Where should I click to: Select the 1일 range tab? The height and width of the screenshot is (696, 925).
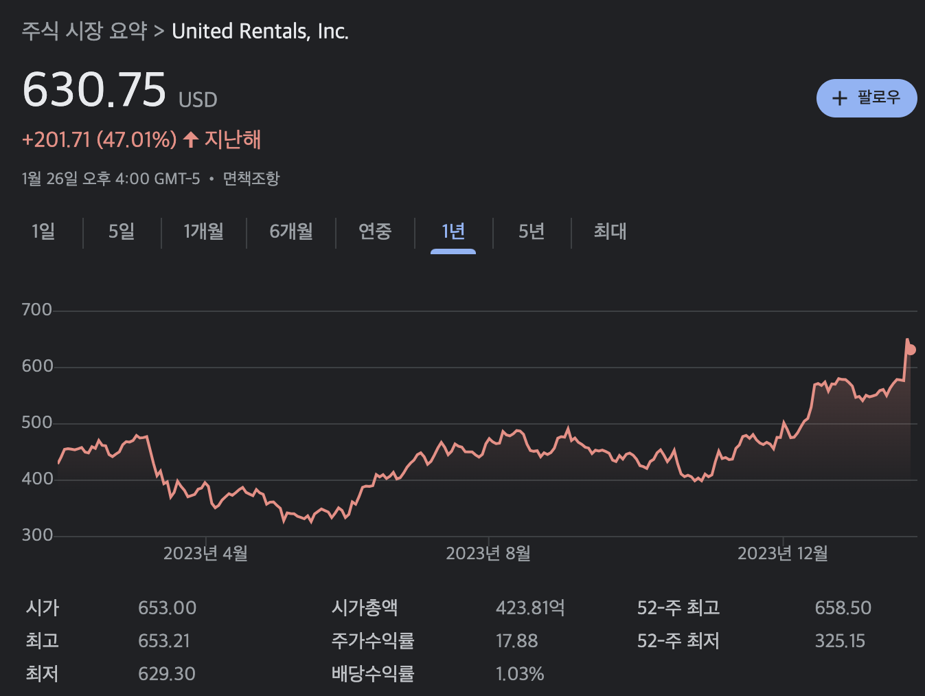coord(43,232)
